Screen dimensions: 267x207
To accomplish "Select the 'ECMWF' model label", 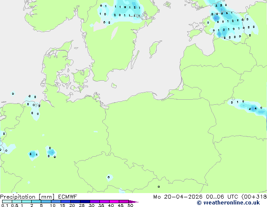I will click(x=67, y=197).
